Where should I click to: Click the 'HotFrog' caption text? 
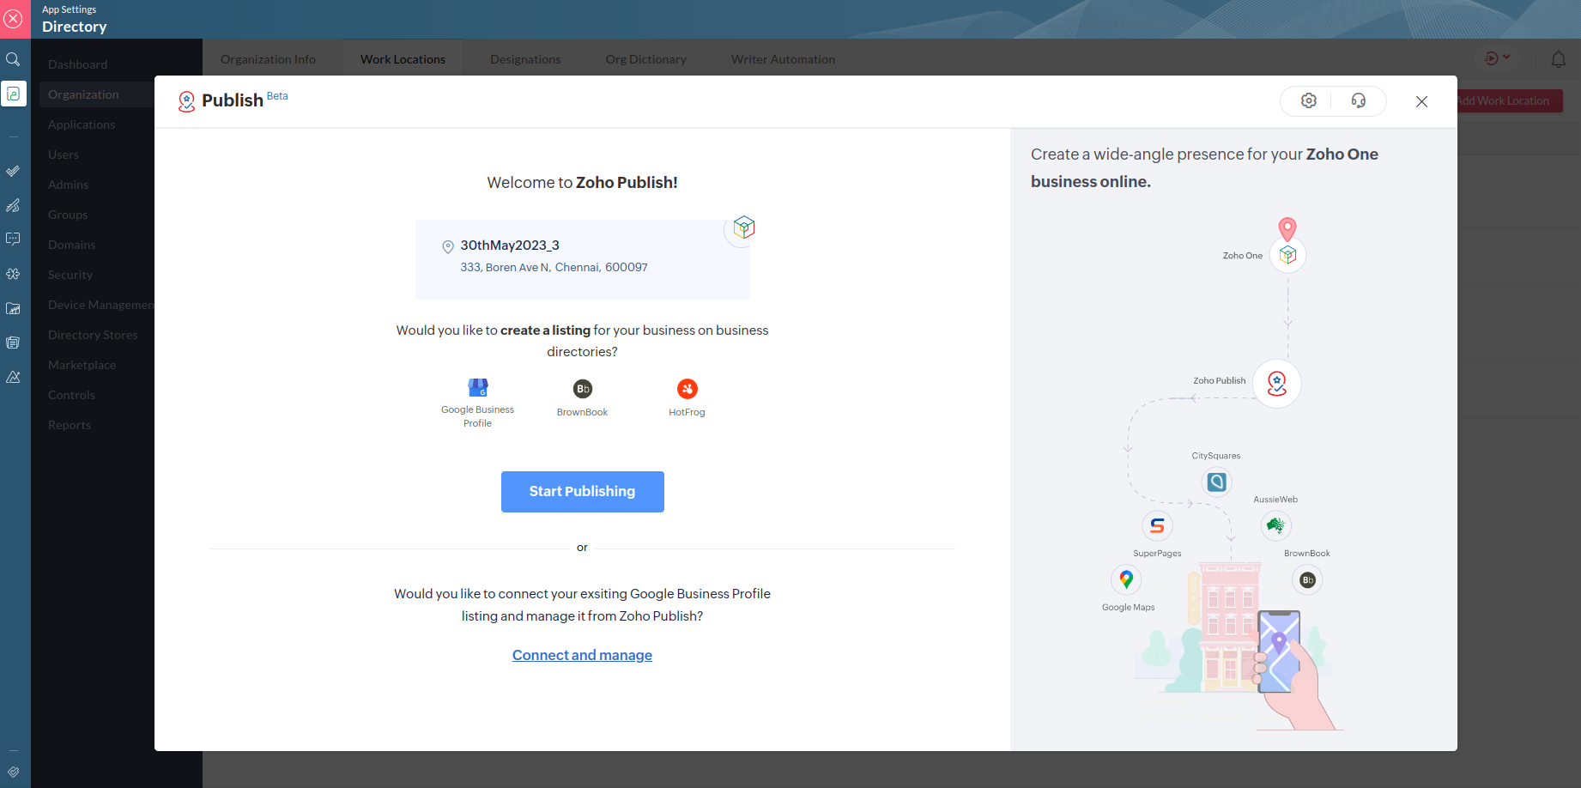pyautogui.click(x=687, y=412)
